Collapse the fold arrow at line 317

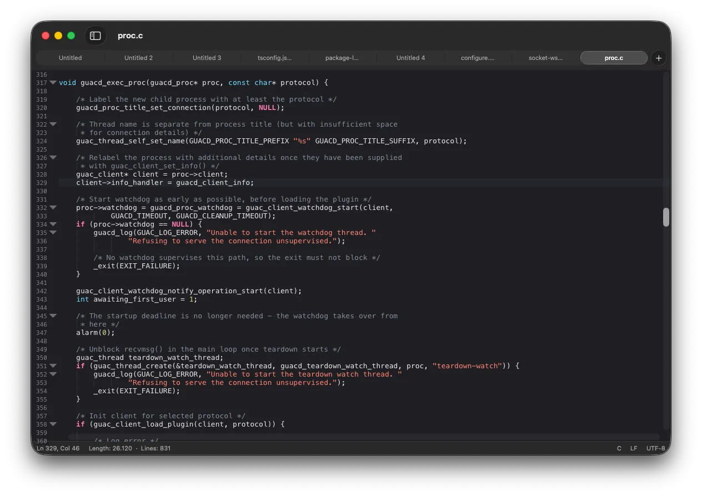click(53, 83)
